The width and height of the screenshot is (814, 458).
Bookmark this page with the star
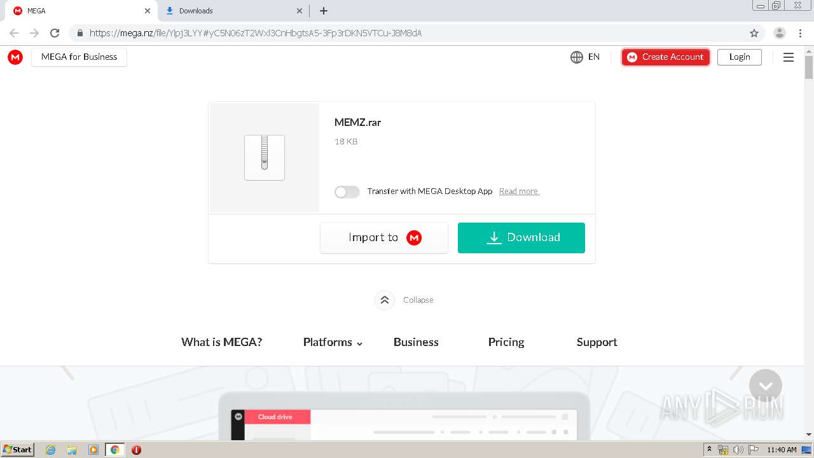click(x=754, y=33)
